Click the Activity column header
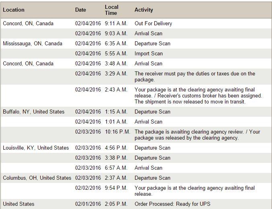This screenshot has width=272, height=209. [143, 10]
